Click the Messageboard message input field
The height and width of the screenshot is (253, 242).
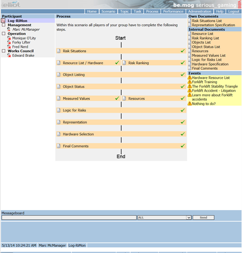tap(69, 217)
